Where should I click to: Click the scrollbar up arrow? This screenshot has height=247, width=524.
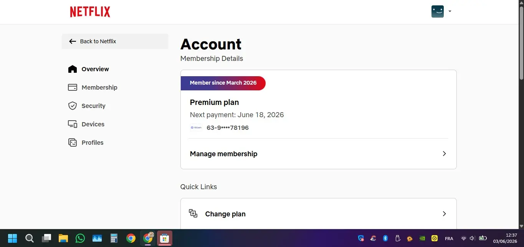click(521, 2)
